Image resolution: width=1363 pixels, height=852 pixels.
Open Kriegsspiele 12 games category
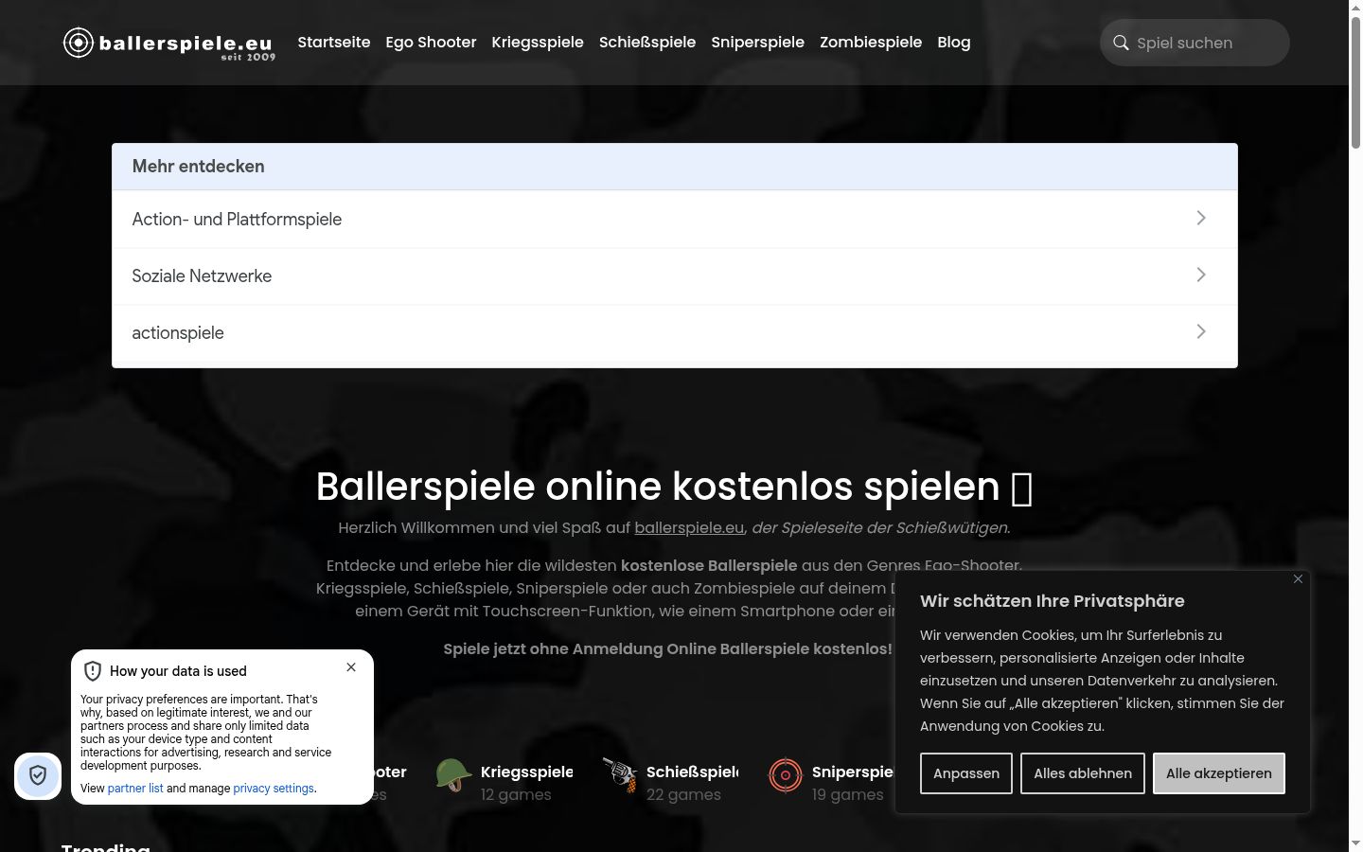[x=505, y=782]
